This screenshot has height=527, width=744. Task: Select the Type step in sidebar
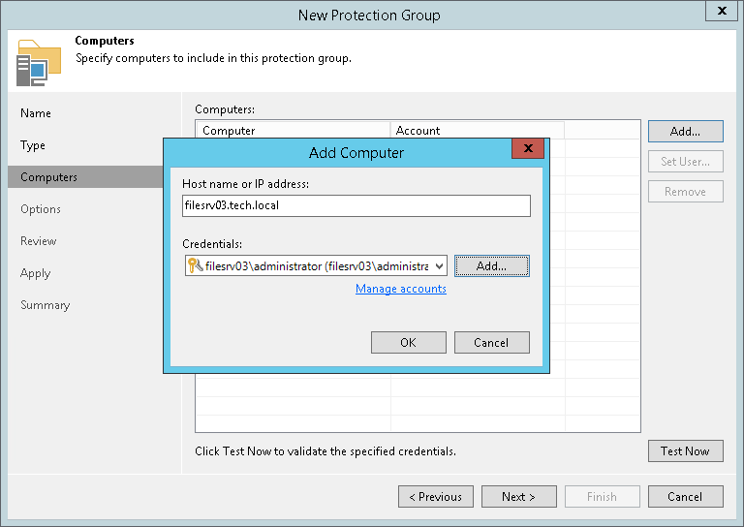click(33, 145)
